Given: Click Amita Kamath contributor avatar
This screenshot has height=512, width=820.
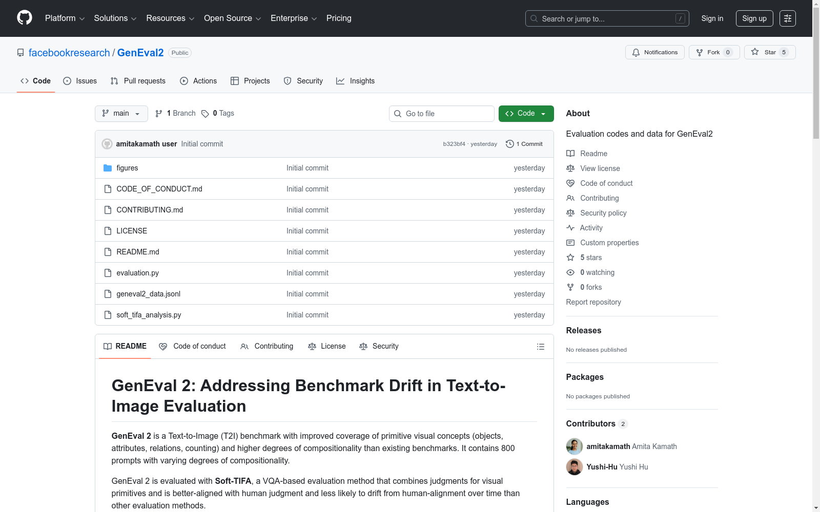Looking at the screenshot, I should 575,446.
